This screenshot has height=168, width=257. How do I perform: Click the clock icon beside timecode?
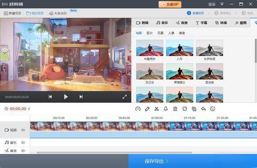(x=6, y=109)
